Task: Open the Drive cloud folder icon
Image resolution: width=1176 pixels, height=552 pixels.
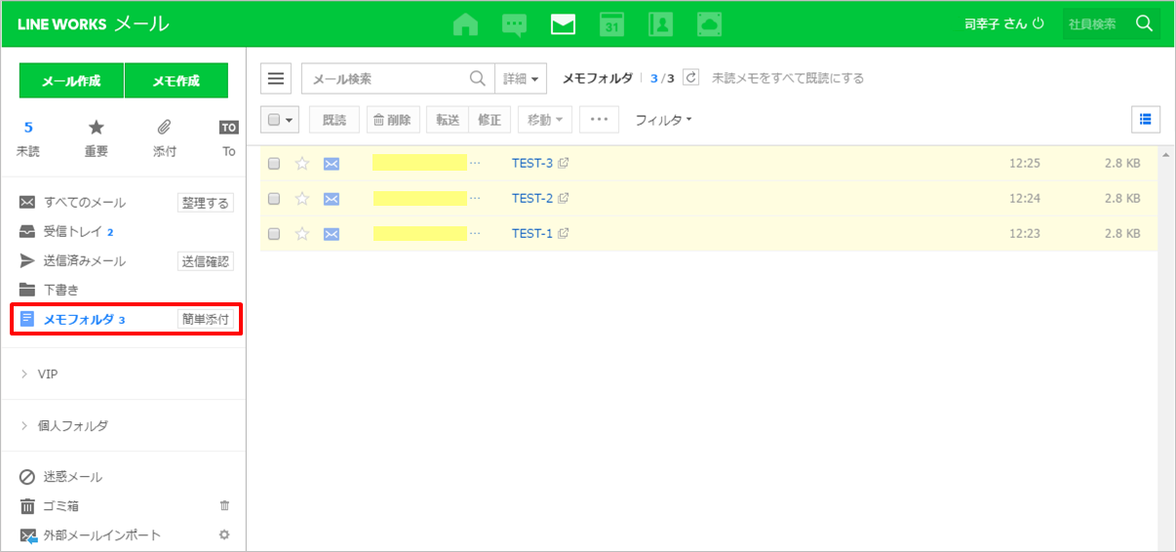Action: 709,24
